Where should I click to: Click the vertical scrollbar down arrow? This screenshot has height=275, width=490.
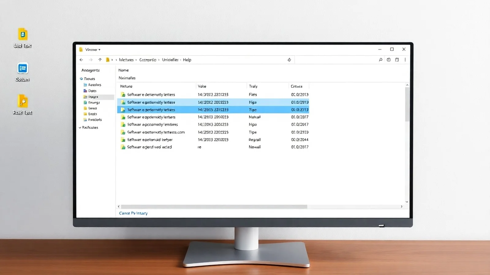pos(407,202)
